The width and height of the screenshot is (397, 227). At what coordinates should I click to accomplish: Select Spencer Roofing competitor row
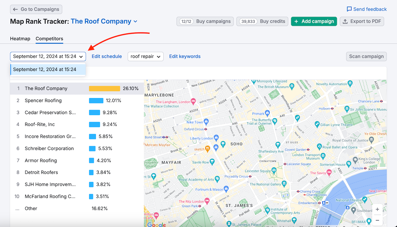pos(43,101)
